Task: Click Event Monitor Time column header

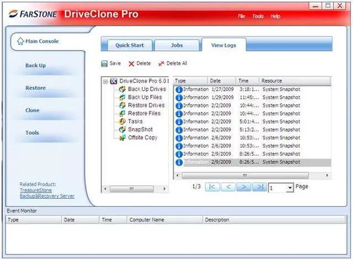Action: click(x=113, y=220)
